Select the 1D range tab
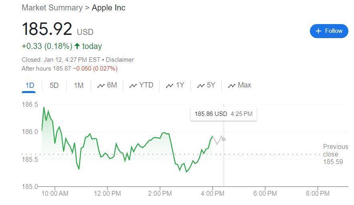 pyautogui.click(x=30, y=85)
